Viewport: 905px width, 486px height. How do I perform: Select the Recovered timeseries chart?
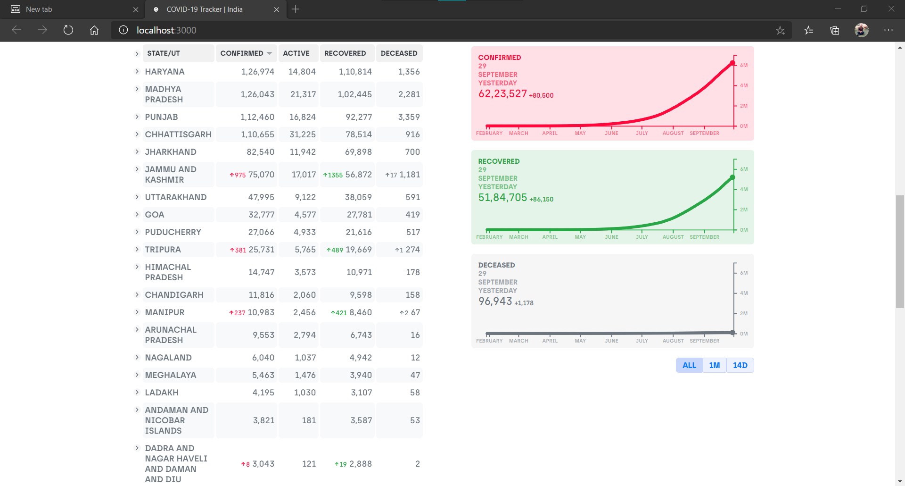(x=613, y=197)
